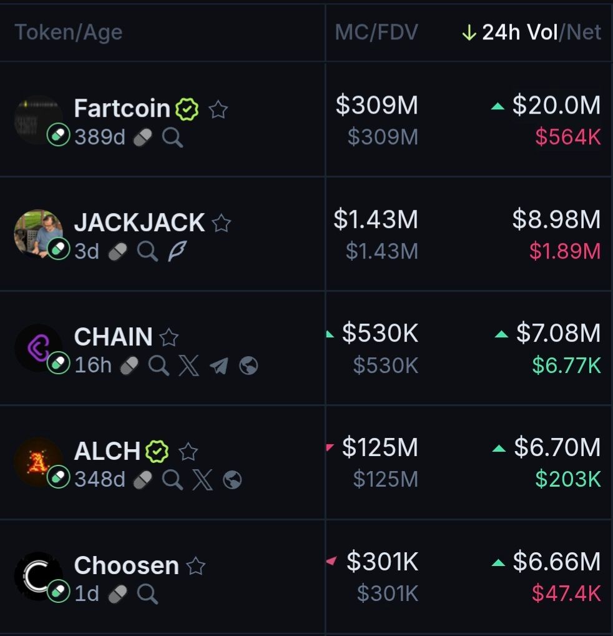This screenshot has width=613, height=636.
Task: Click the JACKJACK token avatar thumbnail
Action: click(x=38, y=233)
